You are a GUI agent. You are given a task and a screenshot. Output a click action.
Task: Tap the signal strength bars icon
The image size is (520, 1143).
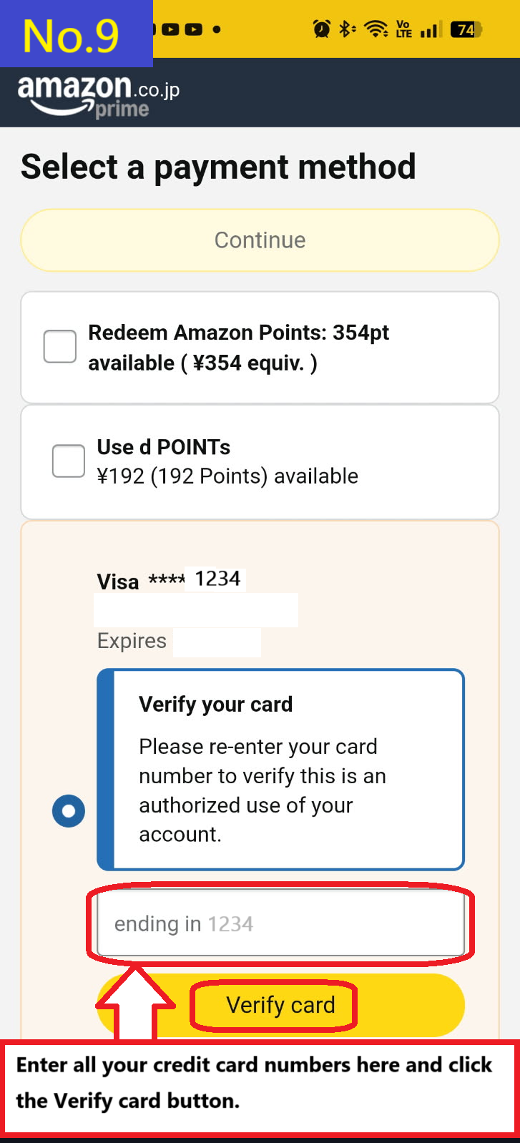429,29
